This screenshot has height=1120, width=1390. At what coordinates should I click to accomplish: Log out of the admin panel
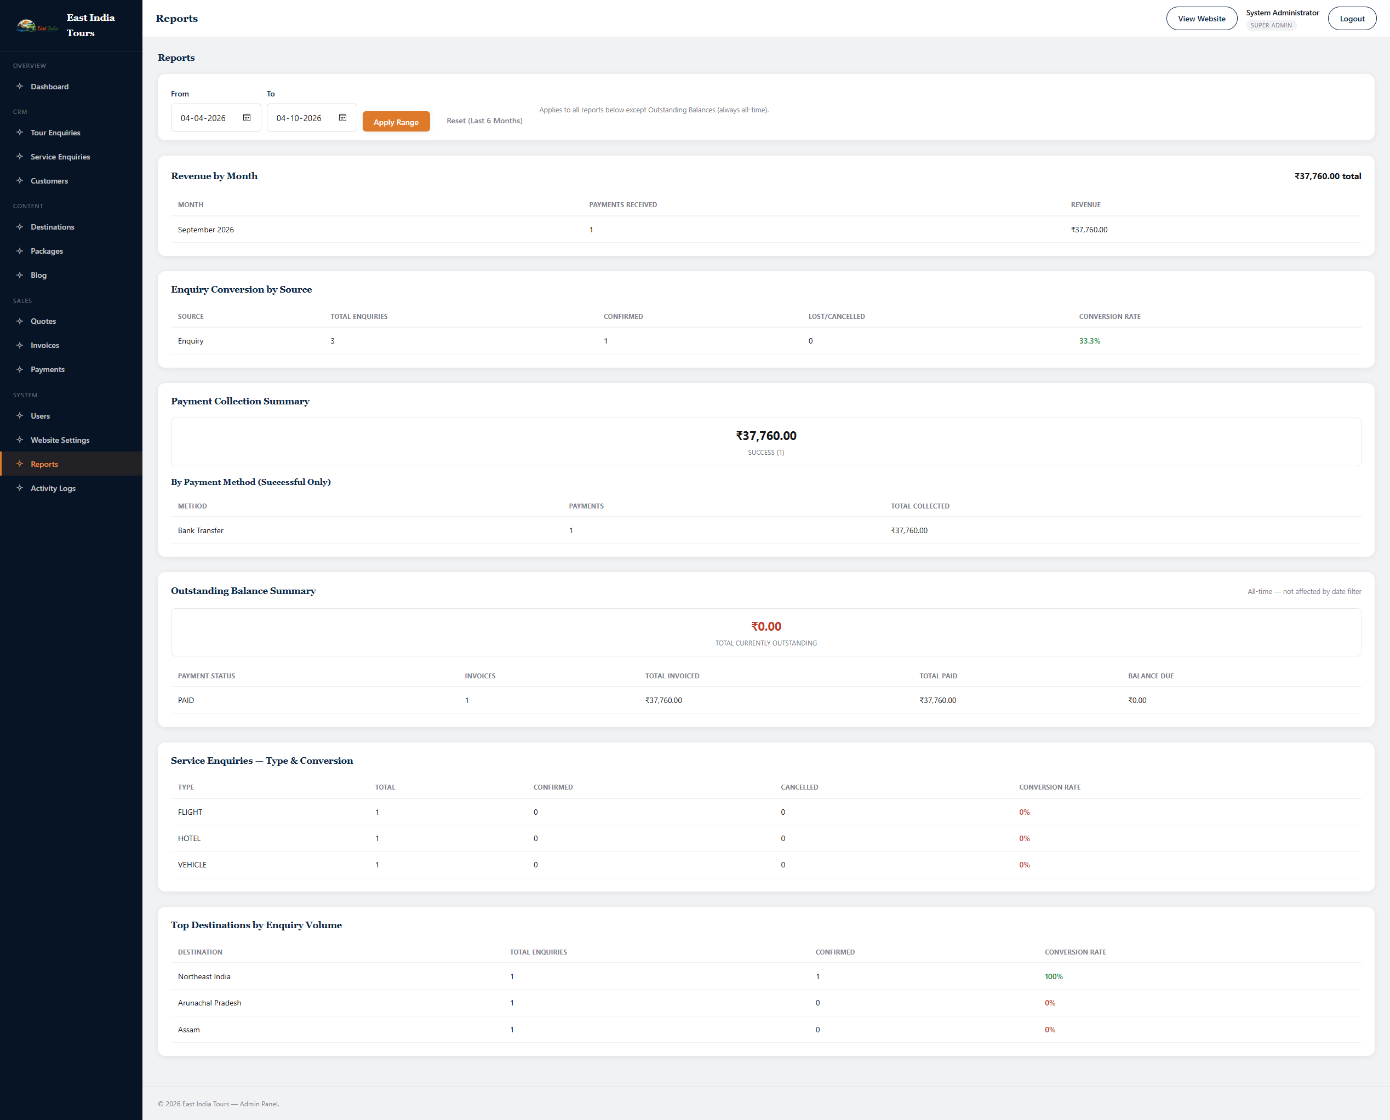pyautogui.click(x=1352, y=19)
